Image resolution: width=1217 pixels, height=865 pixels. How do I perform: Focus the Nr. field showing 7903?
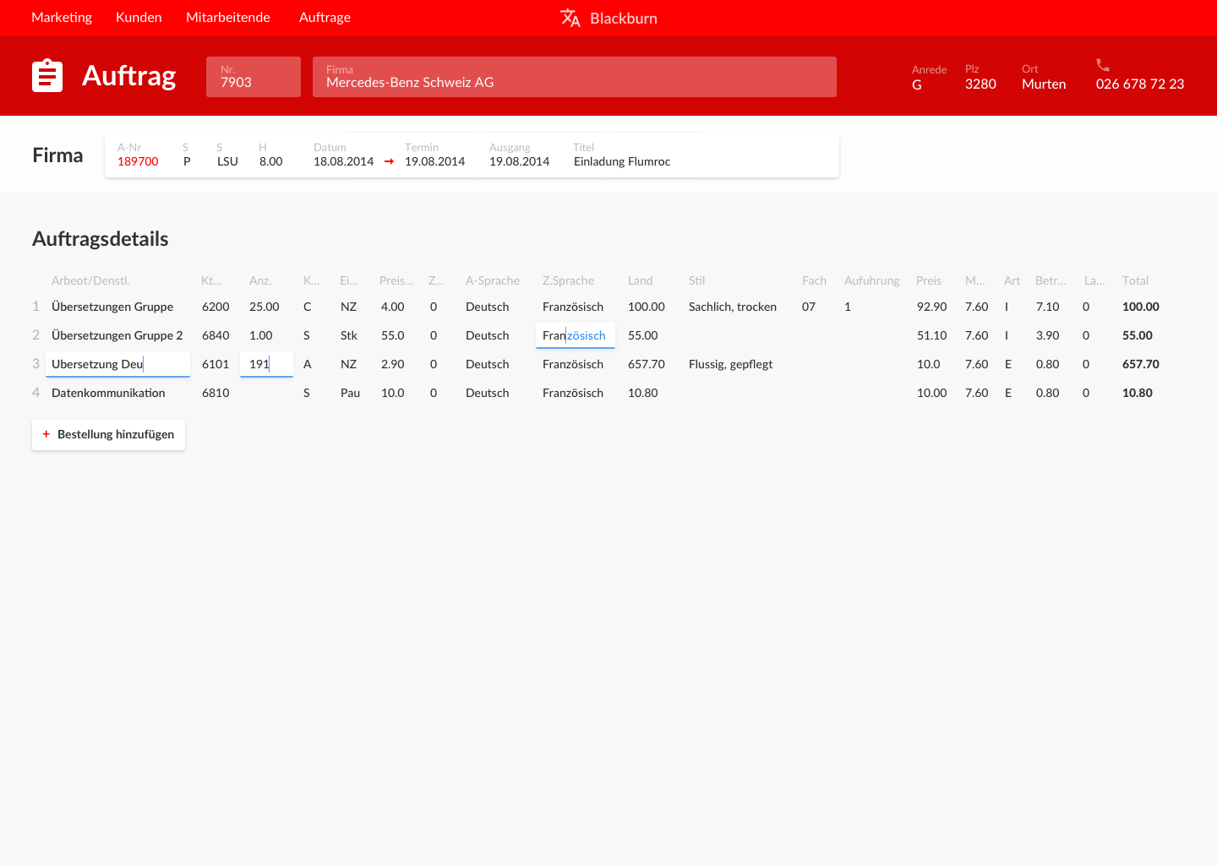pyautogui.click(x=254, y=77)
